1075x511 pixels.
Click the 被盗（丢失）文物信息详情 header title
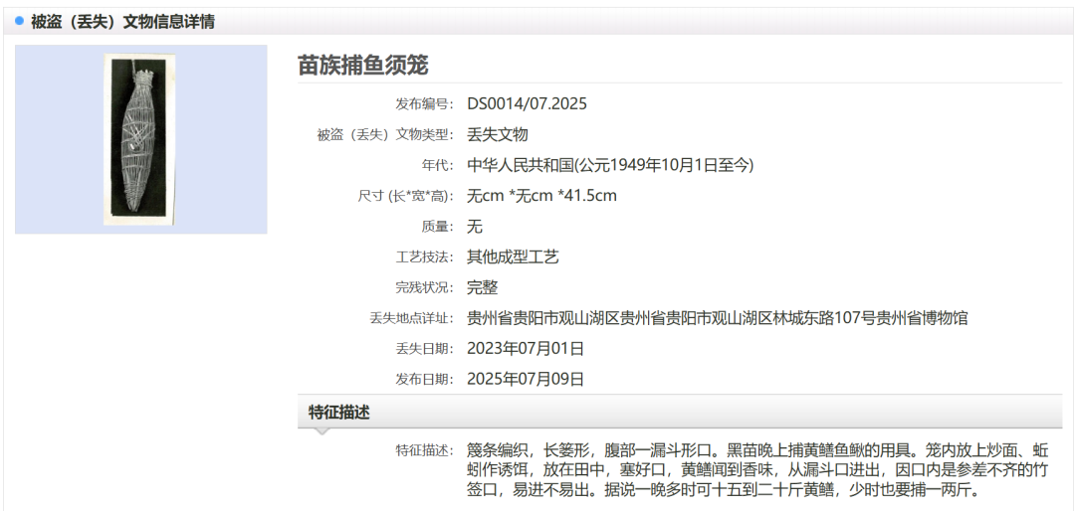point(122,21)
